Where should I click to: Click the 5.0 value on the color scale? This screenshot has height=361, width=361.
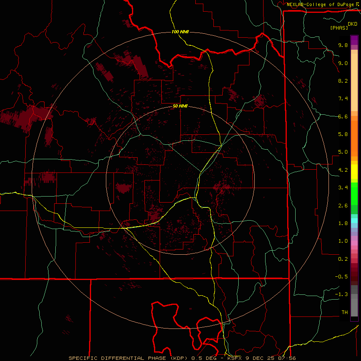(343, 152)
